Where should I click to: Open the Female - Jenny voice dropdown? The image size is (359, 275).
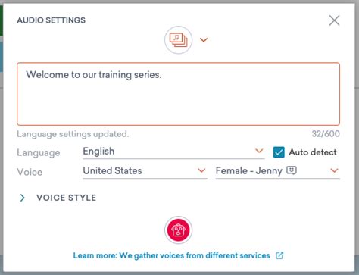278,171
